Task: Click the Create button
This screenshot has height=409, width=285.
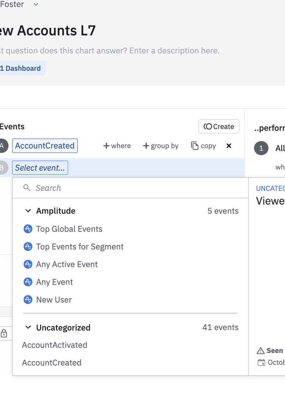Action: [x=219, y=126]
